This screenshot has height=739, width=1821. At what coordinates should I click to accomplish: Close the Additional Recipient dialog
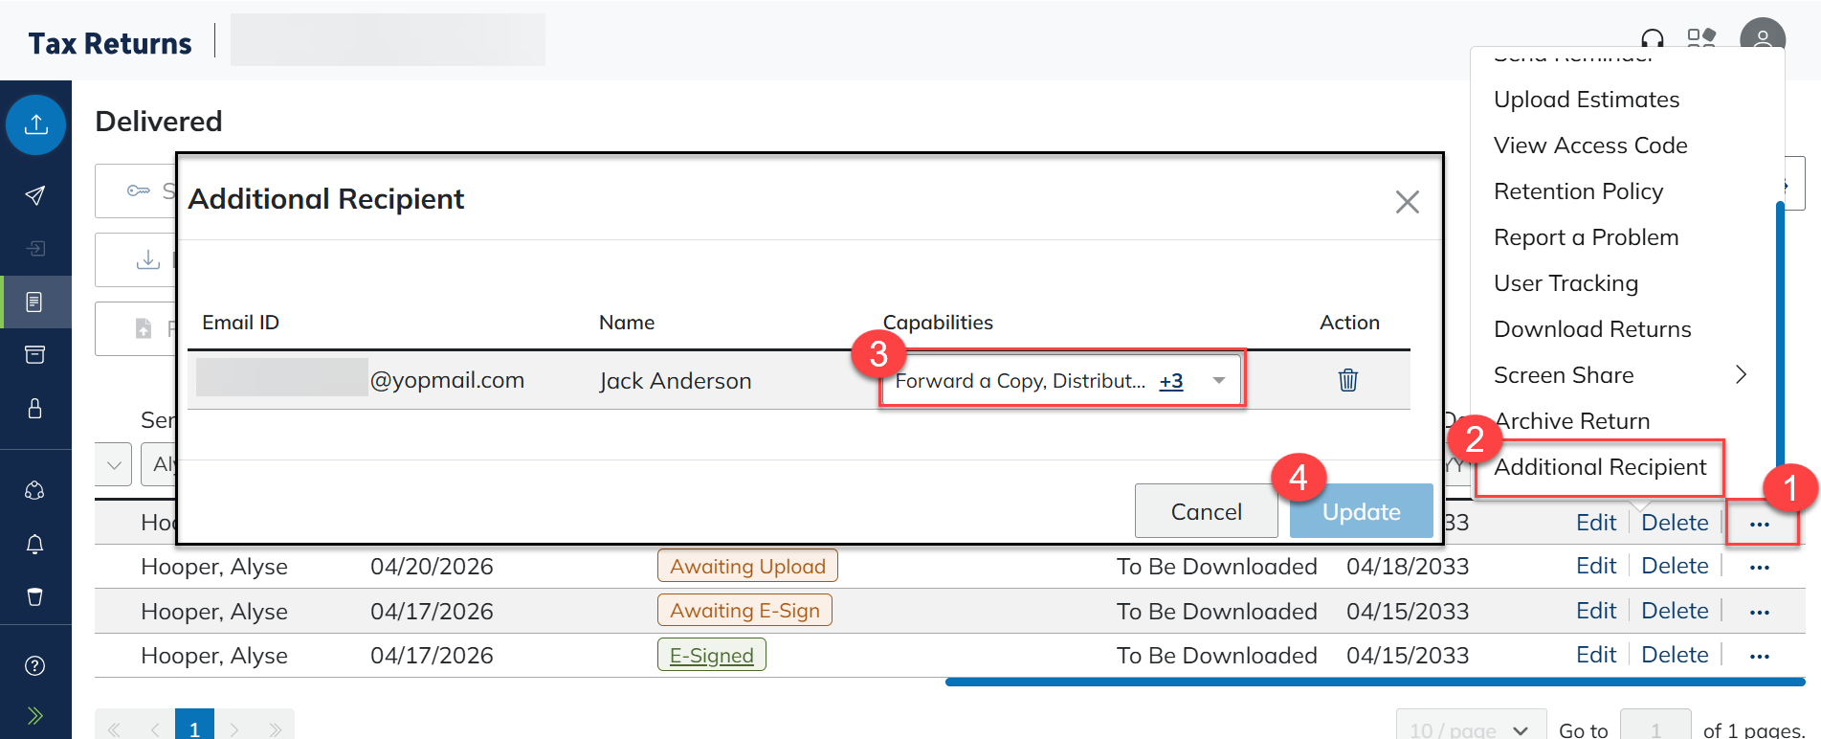[1407, 202]
